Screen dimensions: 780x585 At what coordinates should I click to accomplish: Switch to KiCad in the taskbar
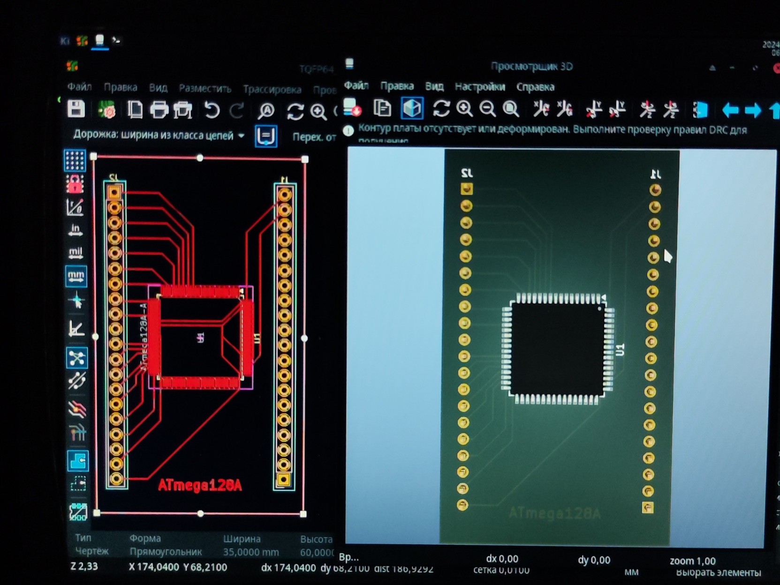pos(65,41)
